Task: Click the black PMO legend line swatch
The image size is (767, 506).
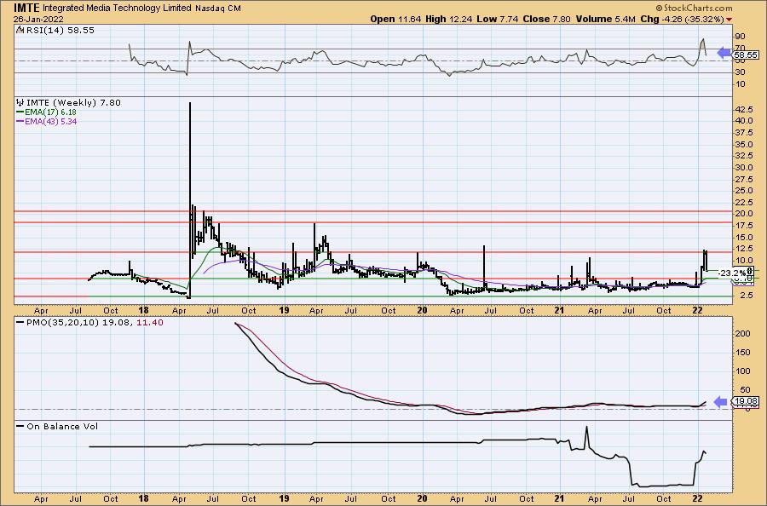Action: (20, 323)
